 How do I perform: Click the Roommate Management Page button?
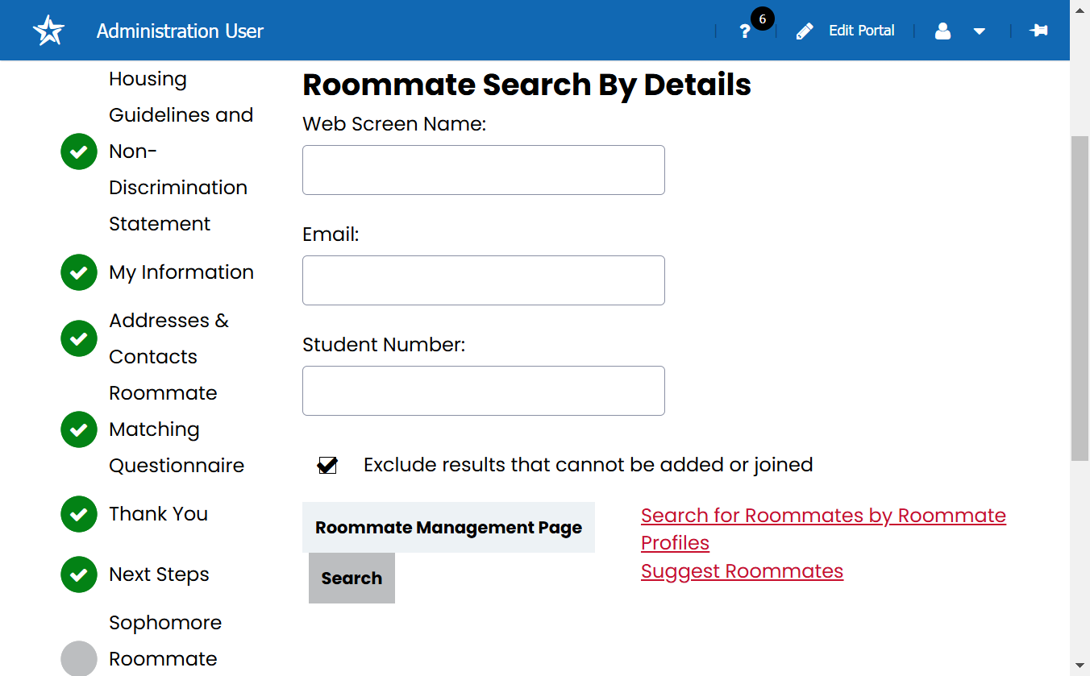click(x=448, y=528)
